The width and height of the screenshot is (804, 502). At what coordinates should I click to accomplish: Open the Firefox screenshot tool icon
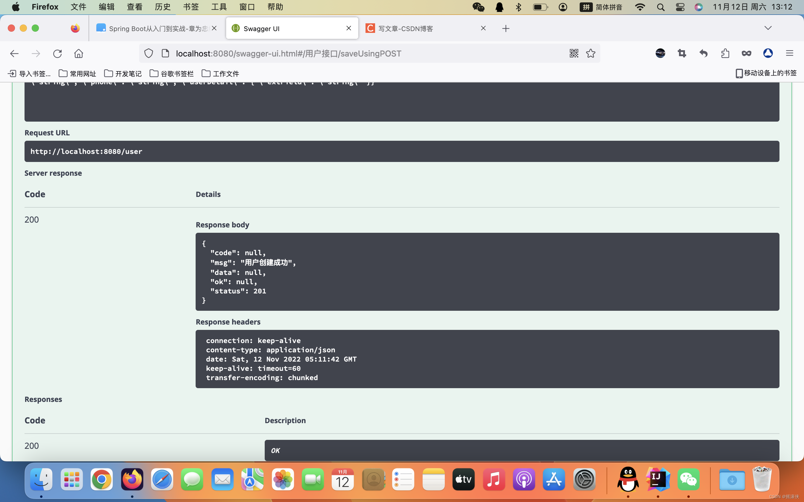click(681, 53)
